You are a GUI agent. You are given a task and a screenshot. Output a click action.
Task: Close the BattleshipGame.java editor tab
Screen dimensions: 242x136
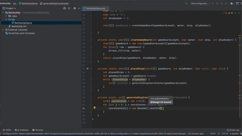coord(107,8)
